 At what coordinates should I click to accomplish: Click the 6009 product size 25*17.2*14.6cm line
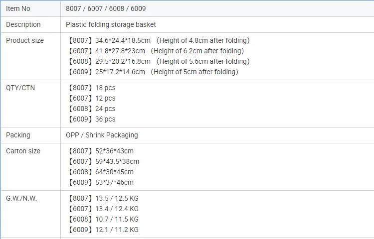point(152,72)
